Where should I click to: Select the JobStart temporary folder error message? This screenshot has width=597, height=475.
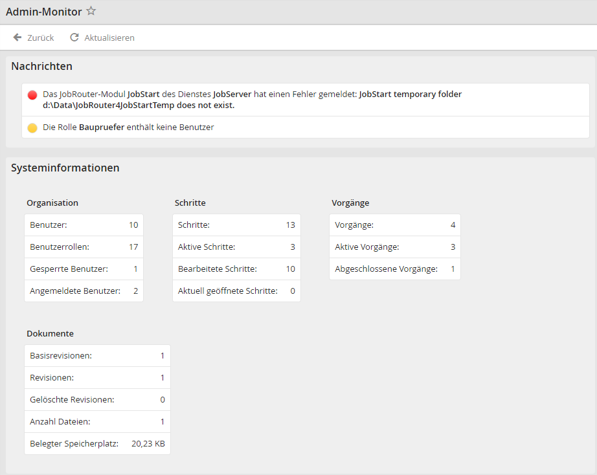(x=252, y=100)
